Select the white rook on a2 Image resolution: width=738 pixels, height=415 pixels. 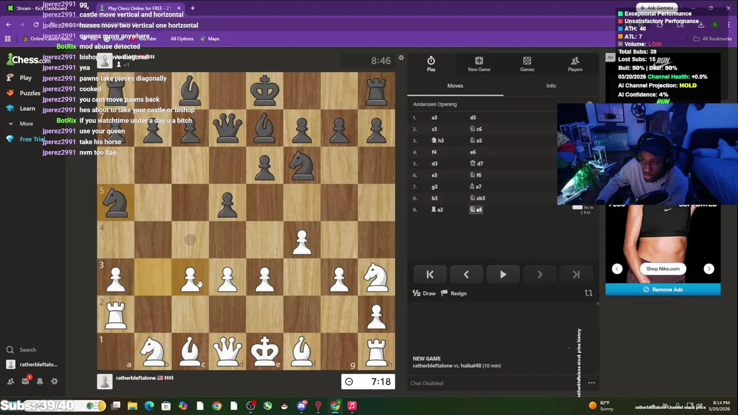point(116,315)
